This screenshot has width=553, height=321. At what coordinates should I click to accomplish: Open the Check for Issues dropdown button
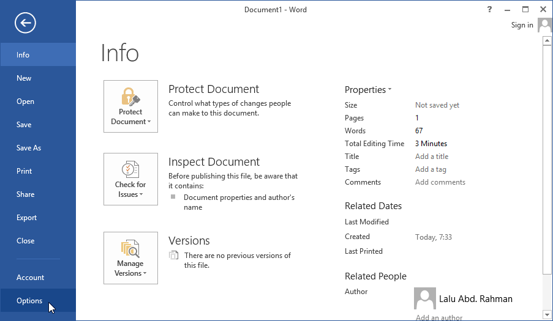click(x=130, y=179)
